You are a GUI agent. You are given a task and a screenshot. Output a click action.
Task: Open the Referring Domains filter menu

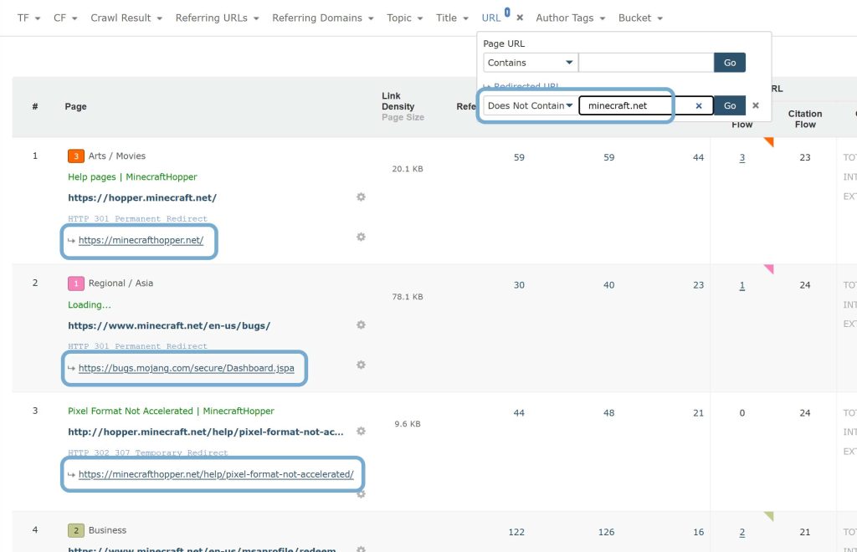322,18
